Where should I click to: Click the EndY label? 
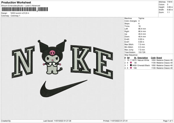point(127,42)
